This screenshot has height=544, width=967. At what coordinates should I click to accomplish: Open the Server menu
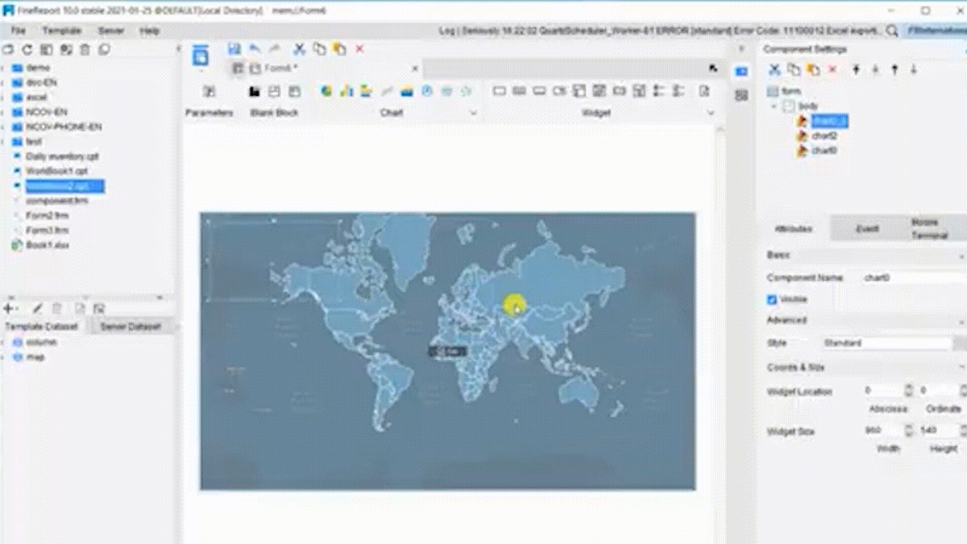tap(110, 31)
